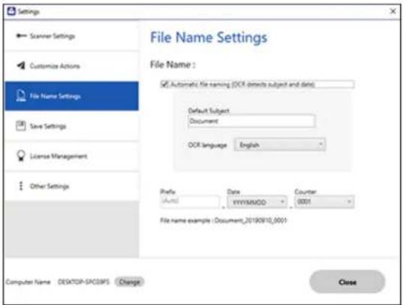Show Other Settings section
403x305 pixels.
pyautogui.click(x=71, y=186)
